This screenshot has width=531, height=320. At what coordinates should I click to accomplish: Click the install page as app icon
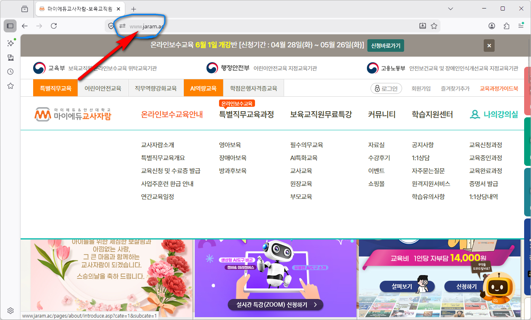point(423,26)
